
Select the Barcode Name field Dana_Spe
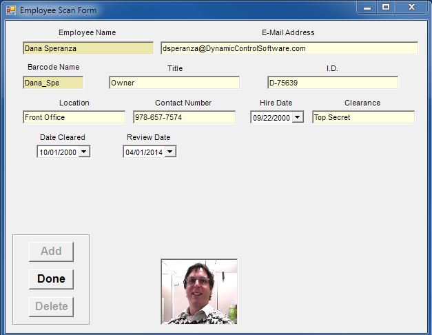coord(53,83)
